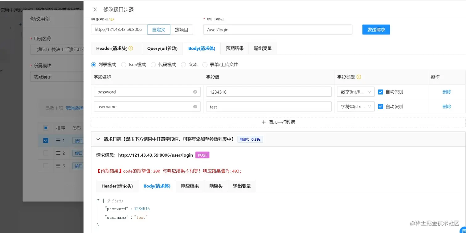Uncheck 自动识别 in the password row
Viewport: 466px width, 233px height.
coord(380,92)
